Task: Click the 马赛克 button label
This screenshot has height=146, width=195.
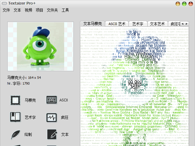Action: click(30, 100)
